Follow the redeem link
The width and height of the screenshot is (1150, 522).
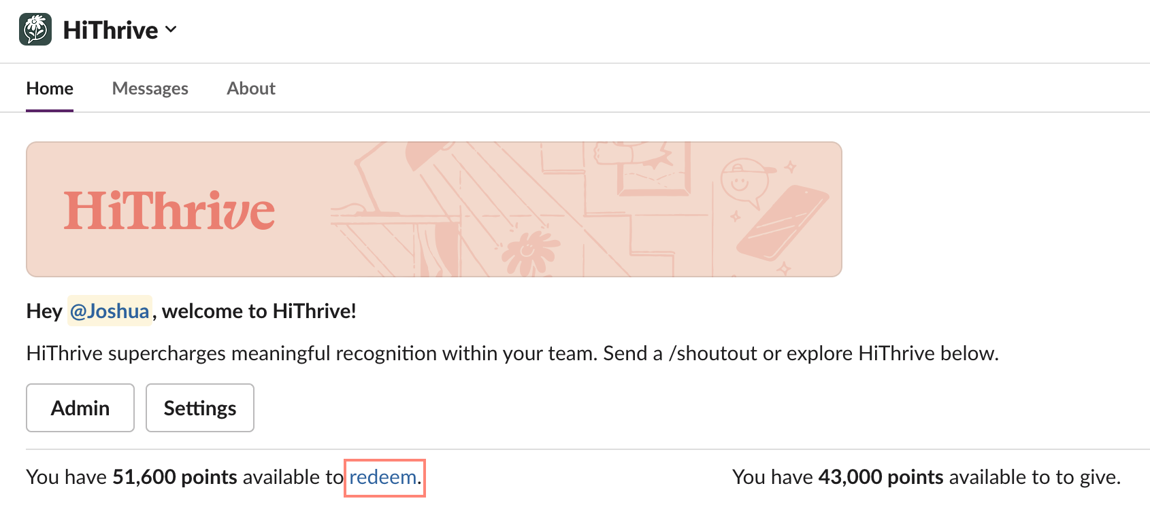(382, 477)
